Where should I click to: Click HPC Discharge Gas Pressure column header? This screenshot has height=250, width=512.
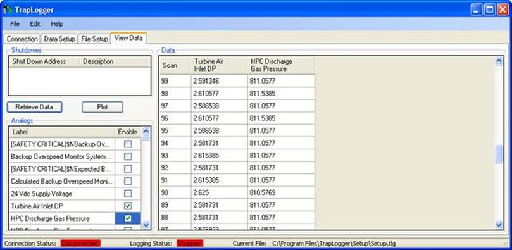281,65
